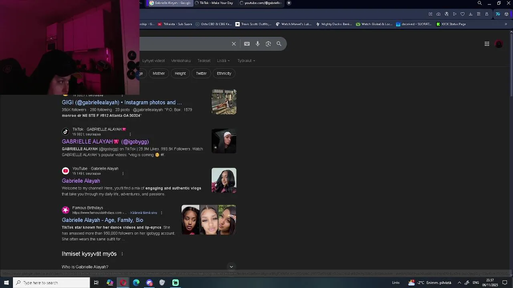The image size is (513, 288).
Task: Click the Mother suggestion chip
Action: click(x=159, y=74)
